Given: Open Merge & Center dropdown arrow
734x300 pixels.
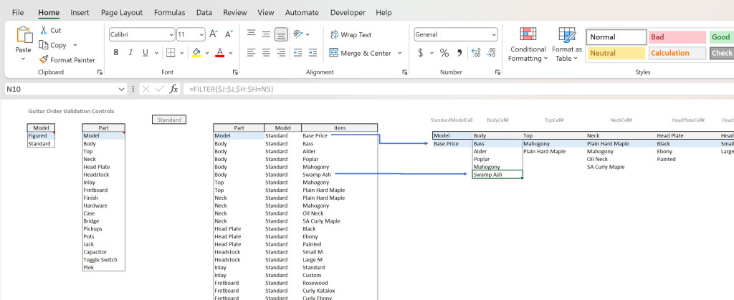Looking at the screenshot, I should [x=399, y=53].
